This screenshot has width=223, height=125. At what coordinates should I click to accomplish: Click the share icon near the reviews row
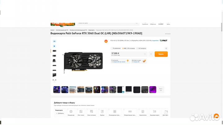tap(166, 48)
